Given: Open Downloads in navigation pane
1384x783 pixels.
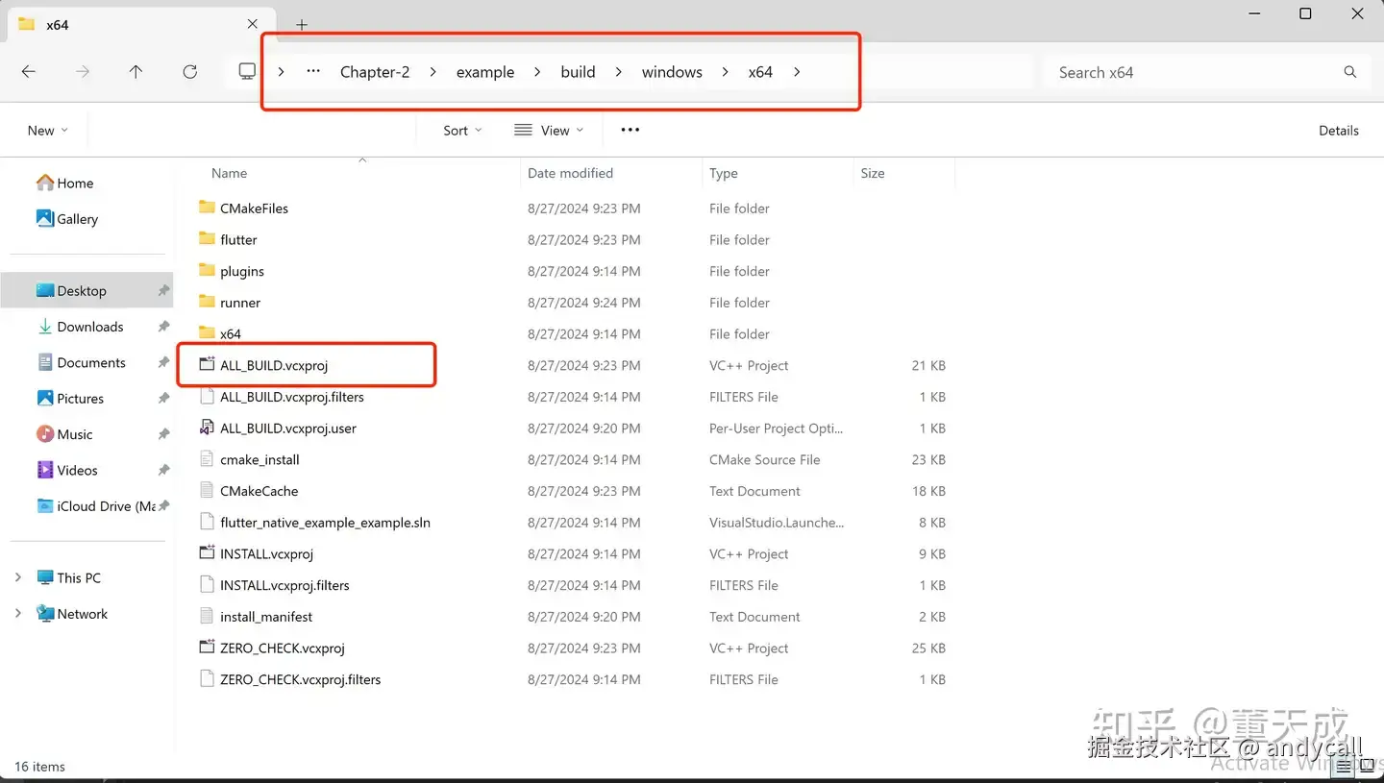Looking at the screenshot, I should [x=81, y=327].
